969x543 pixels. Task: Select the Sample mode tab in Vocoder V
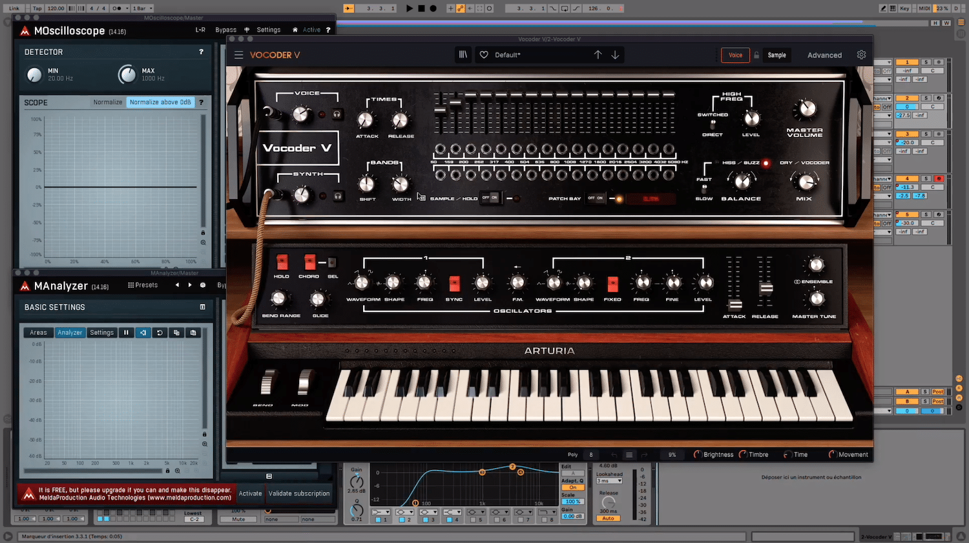pyautogui.click(x=777, y=55)
